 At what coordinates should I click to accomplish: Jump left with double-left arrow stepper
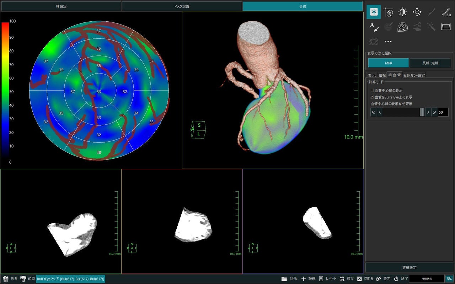click(x=373, y=112)
